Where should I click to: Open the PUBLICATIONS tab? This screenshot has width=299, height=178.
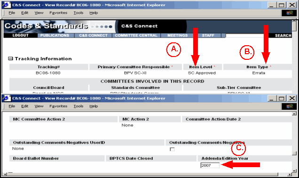[55, 35]
